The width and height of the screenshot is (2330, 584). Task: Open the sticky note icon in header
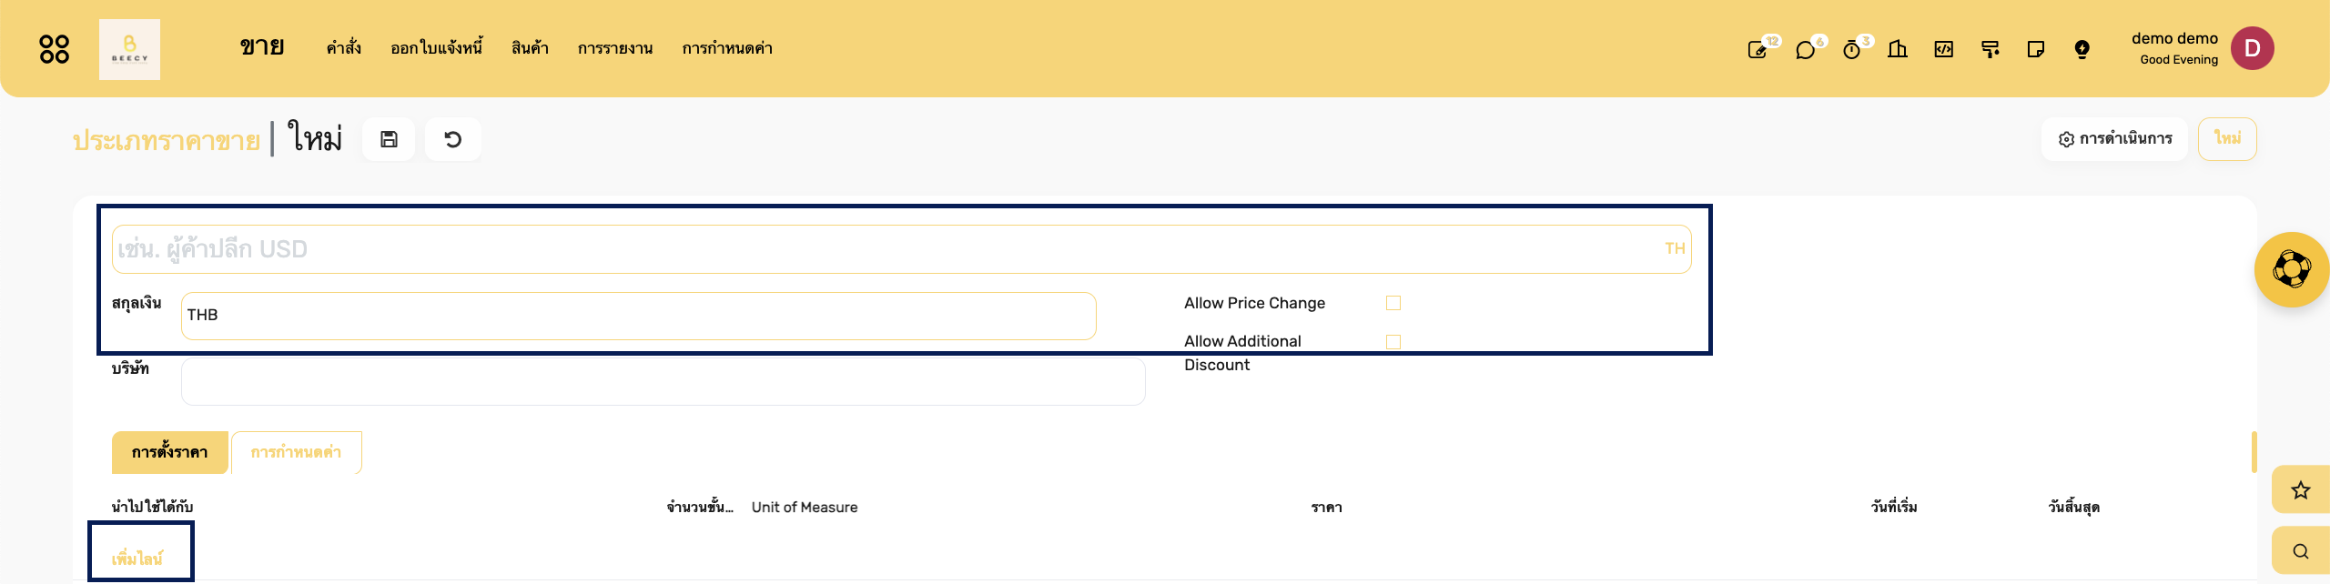[x=2036, y=49]
